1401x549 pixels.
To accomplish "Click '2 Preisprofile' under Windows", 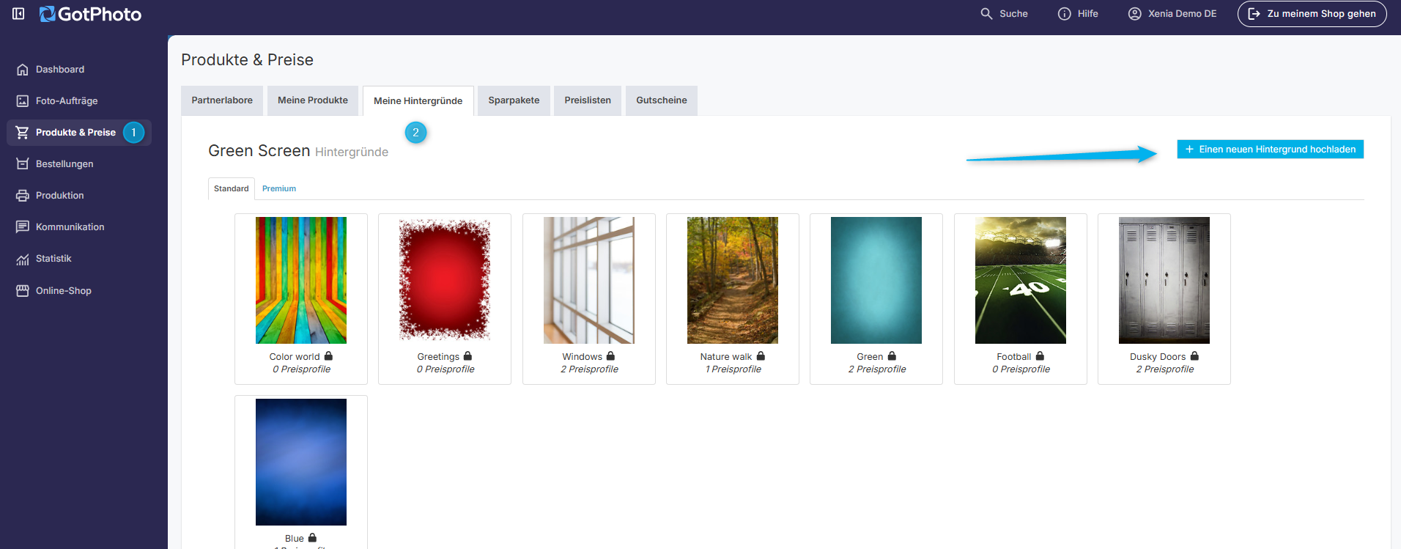I will click(x=589, y=369).
